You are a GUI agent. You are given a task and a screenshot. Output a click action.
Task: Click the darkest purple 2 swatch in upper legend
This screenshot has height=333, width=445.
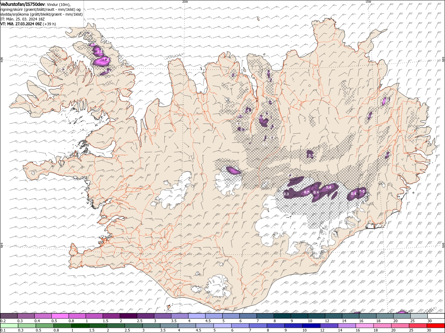(128, 316)
